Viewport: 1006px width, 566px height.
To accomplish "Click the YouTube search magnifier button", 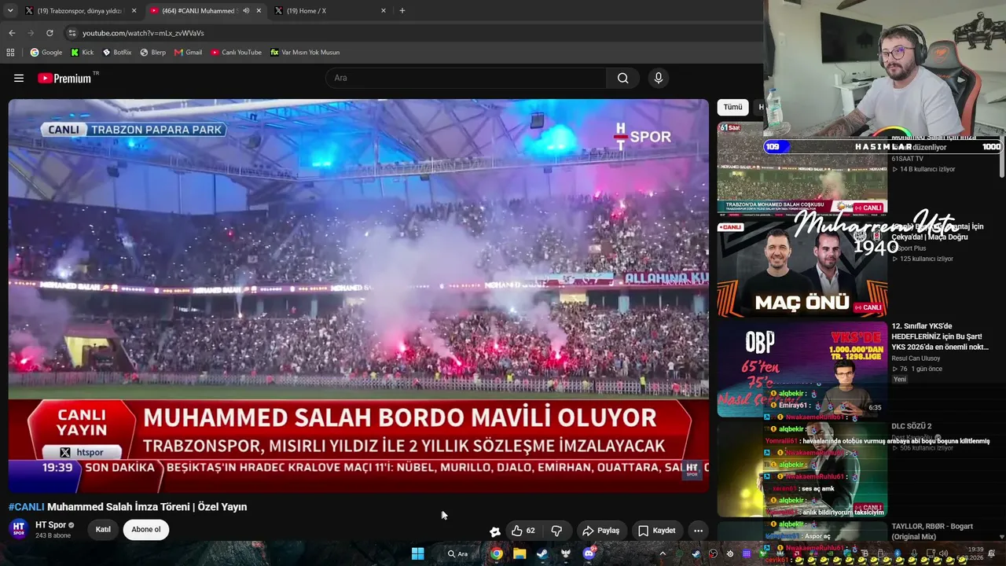I will point(622,78).
